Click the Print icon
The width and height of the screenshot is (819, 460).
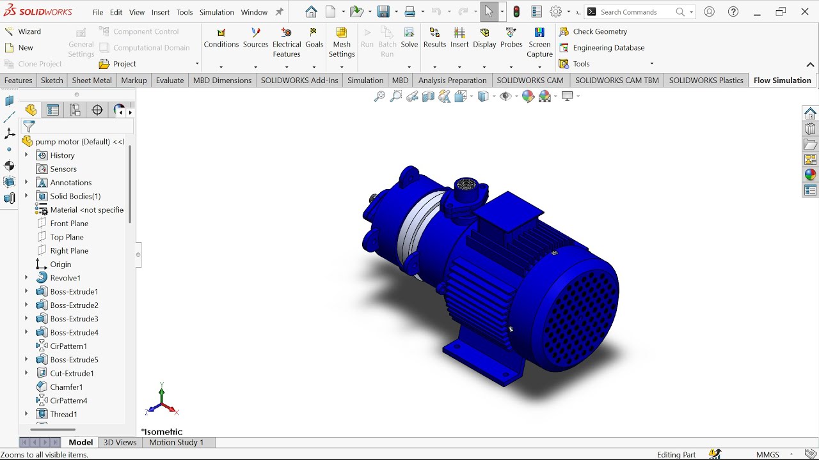(x=410, y=11)
